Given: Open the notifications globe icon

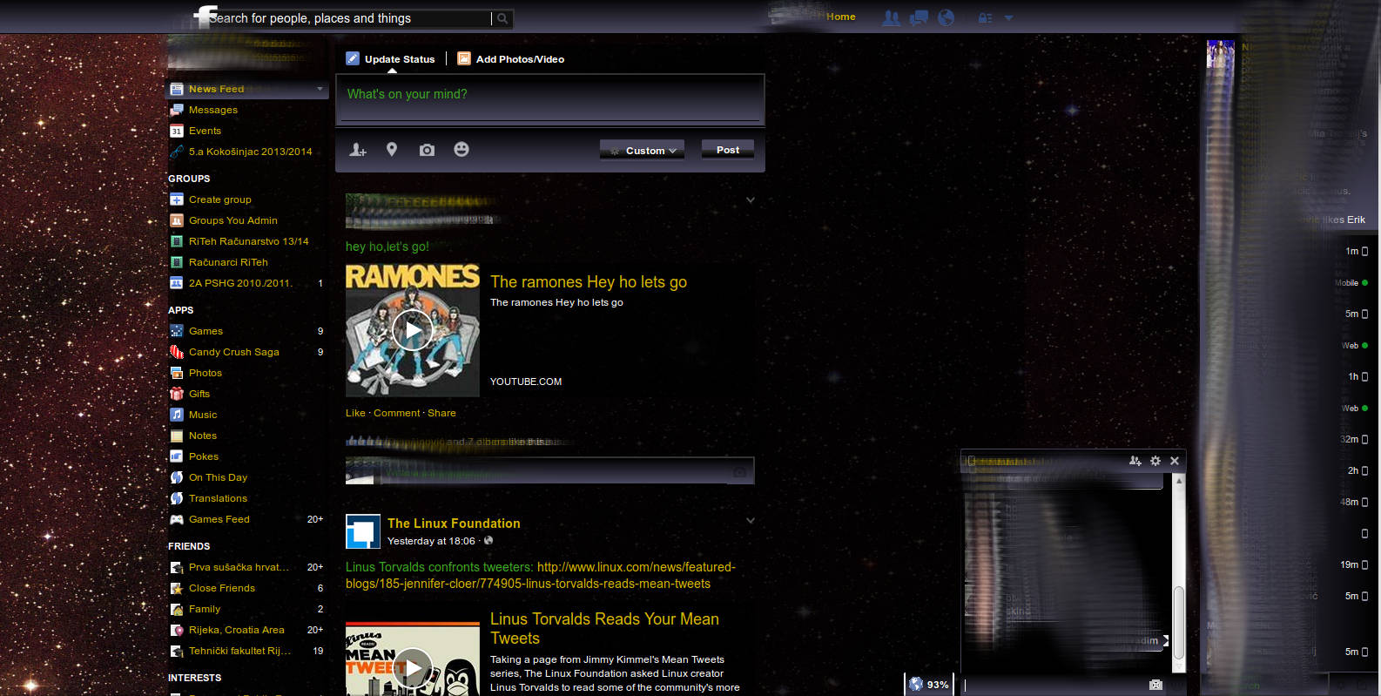Looking at the screenshot, I should coord(946,17).
